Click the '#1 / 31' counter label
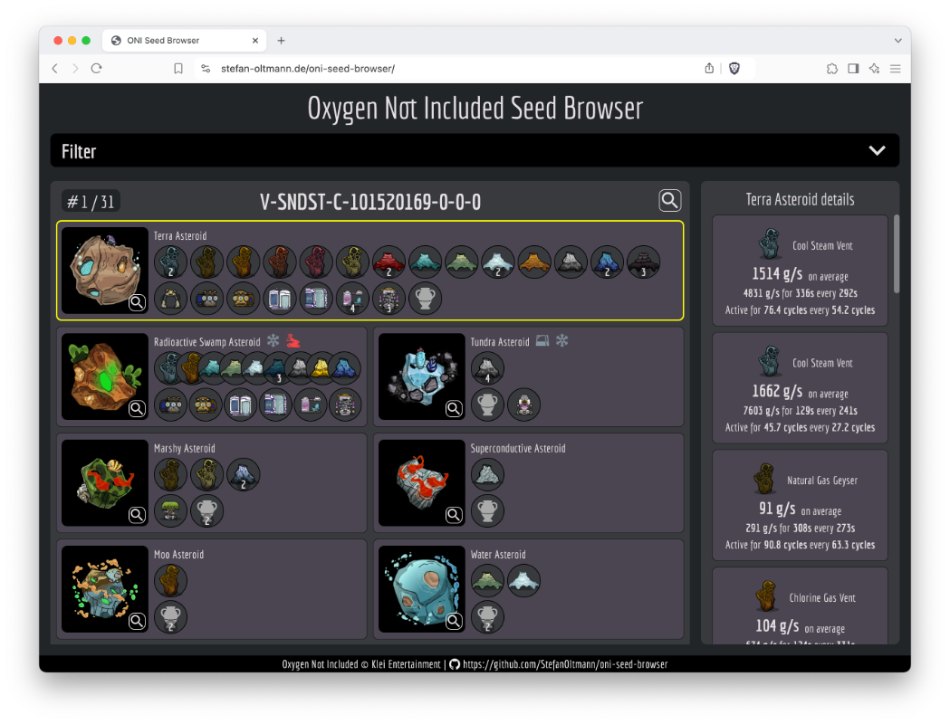Screen dimensions: 950x724 click(x=91, y=202)
